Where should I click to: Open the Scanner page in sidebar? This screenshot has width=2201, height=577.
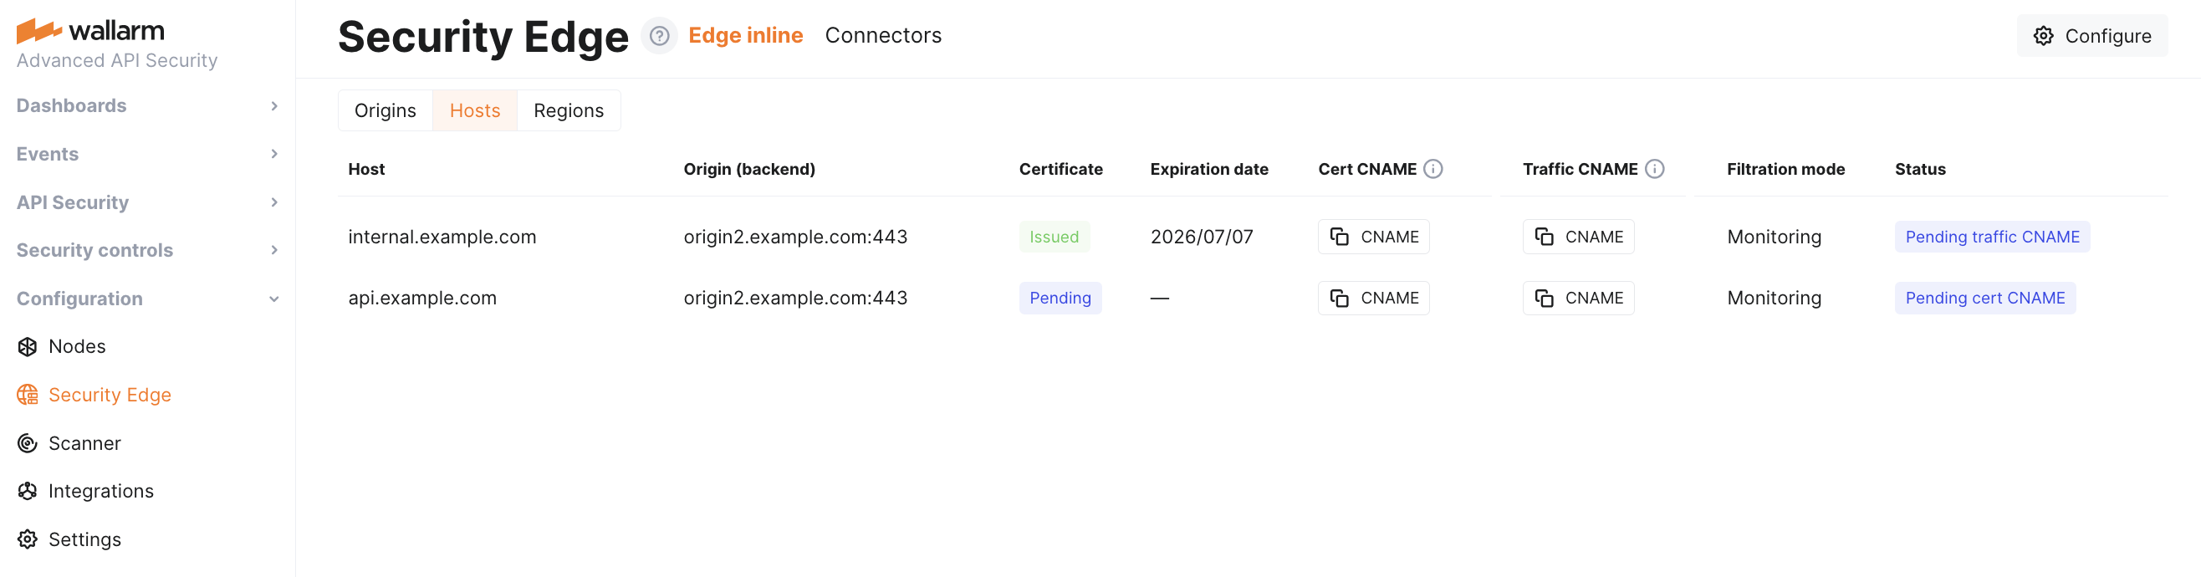click(84, 443)
